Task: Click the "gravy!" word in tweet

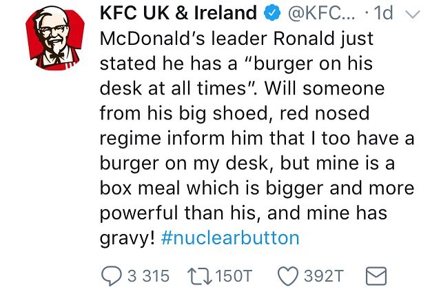Action: coord(127,238)
